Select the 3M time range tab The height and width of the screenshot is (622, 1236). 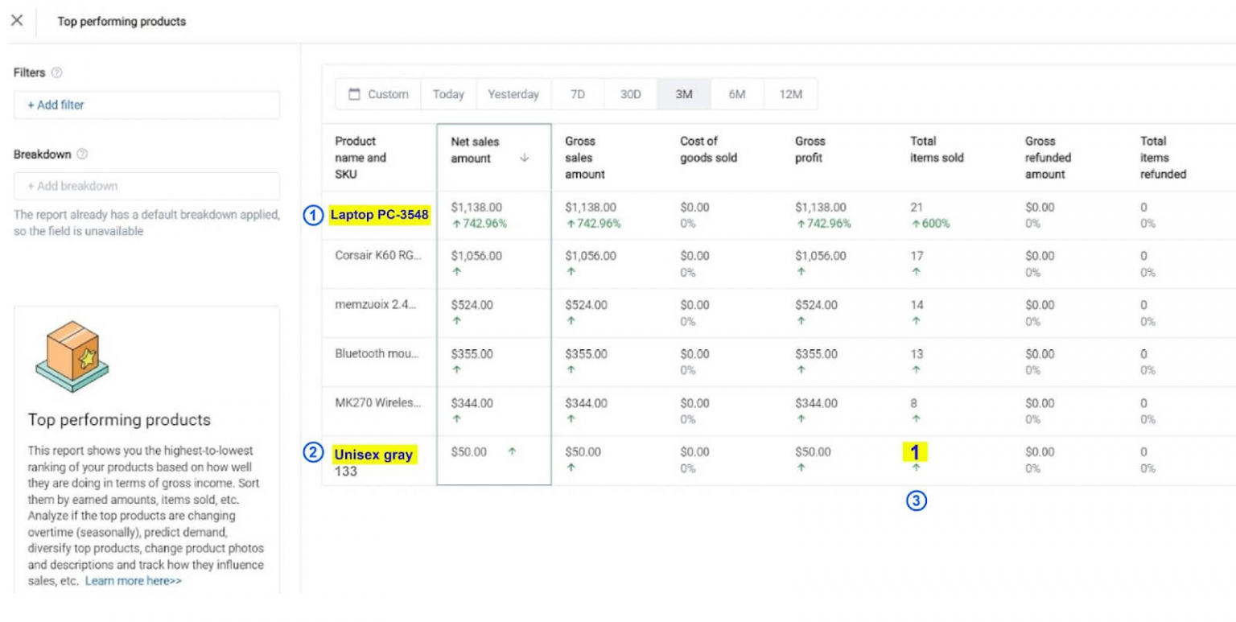pos(683,94)
